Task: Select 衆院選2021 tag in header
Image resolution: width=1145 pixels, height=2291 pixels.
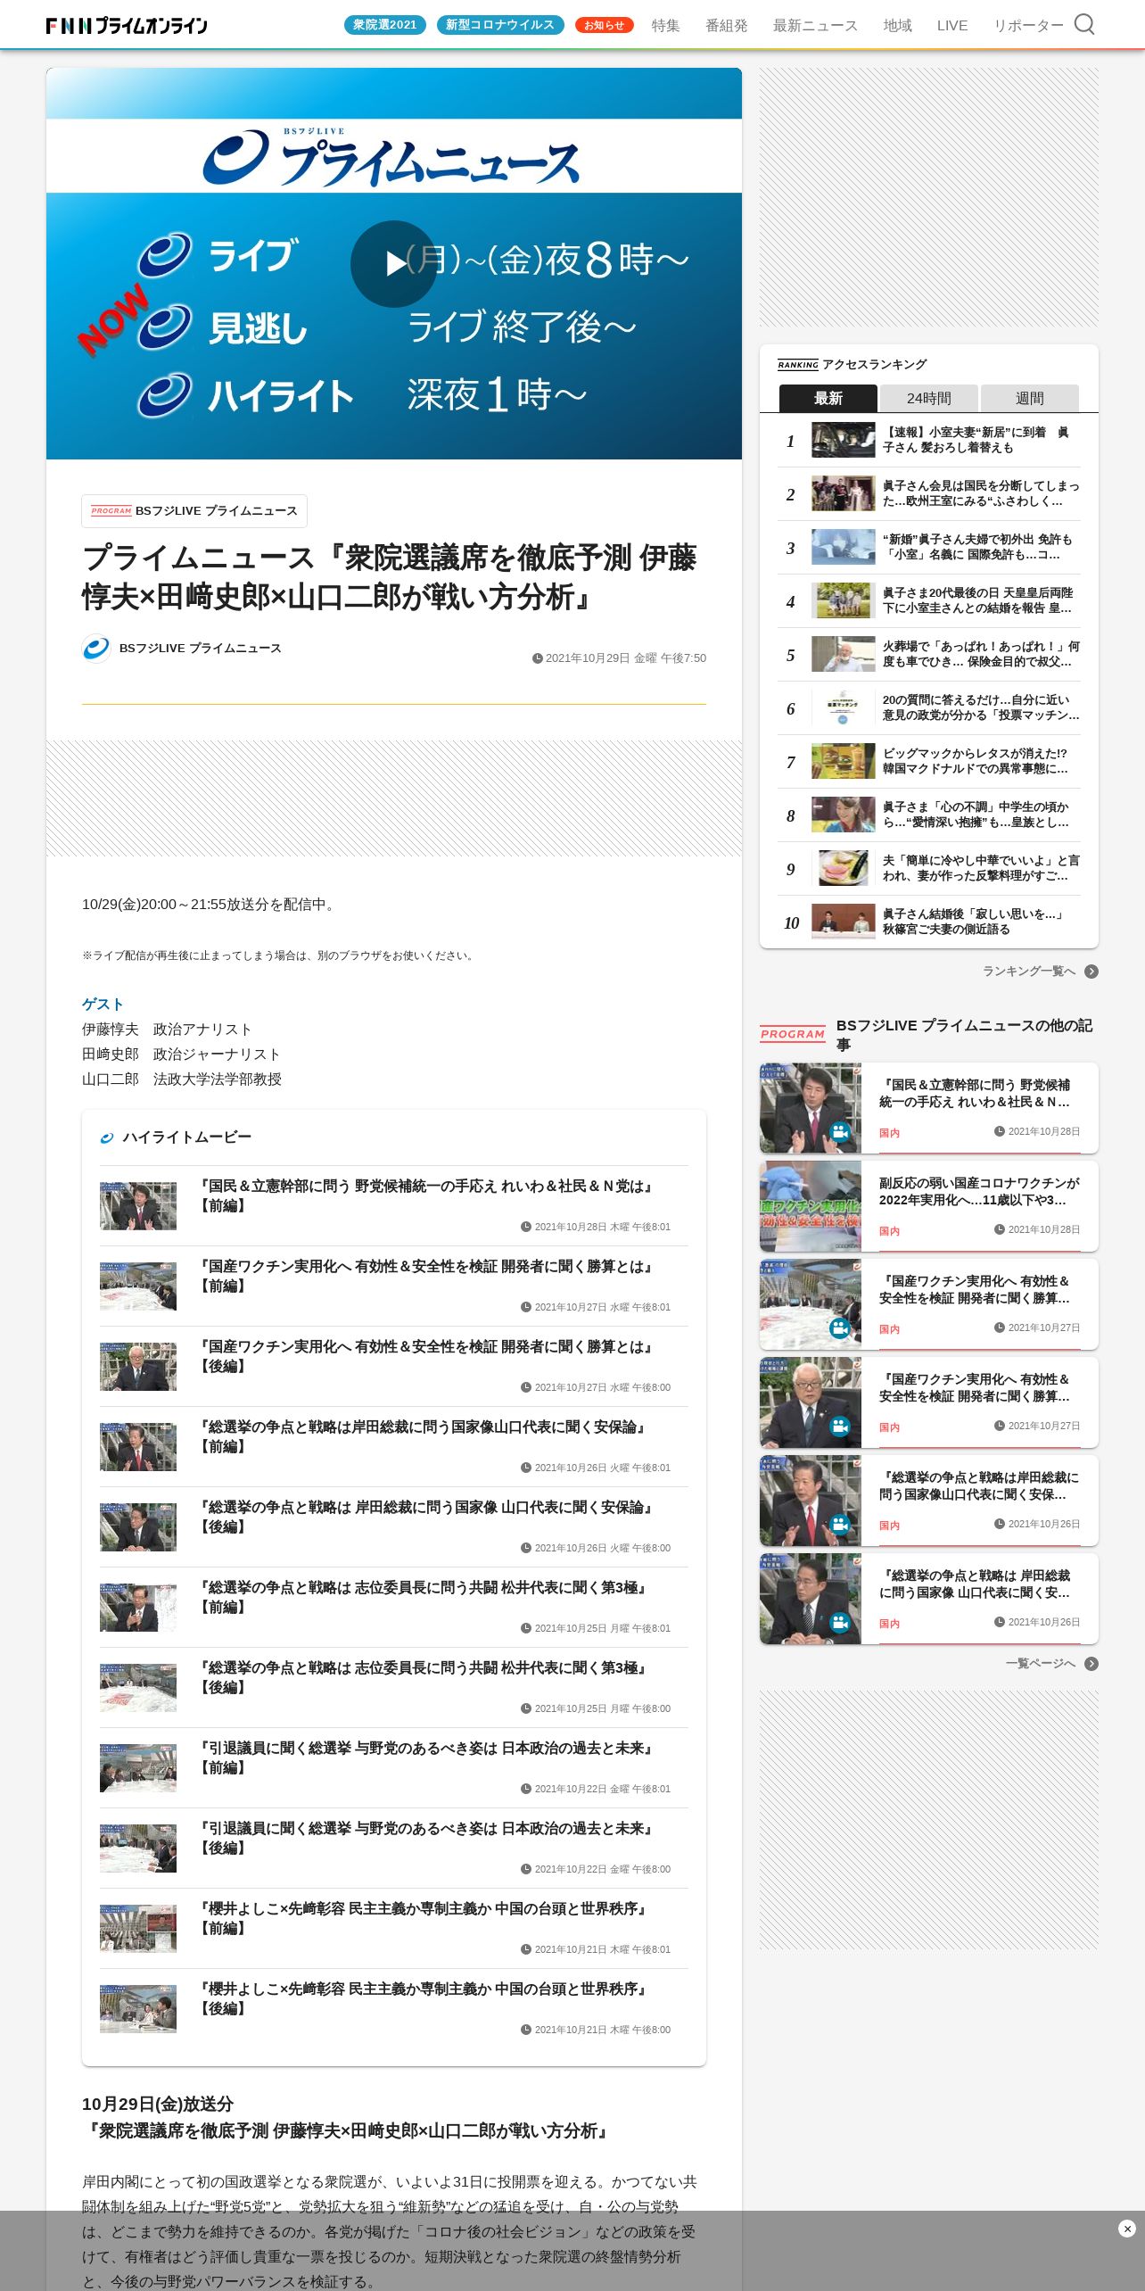Action: point(385,25)
